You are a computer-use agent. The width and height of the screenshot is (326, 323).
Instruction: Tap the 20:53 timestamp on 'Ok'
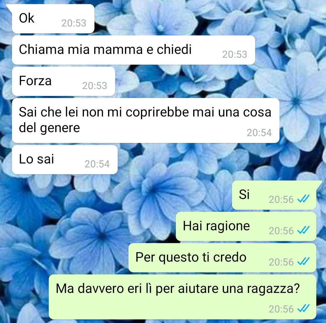click(x=74, y=23)
